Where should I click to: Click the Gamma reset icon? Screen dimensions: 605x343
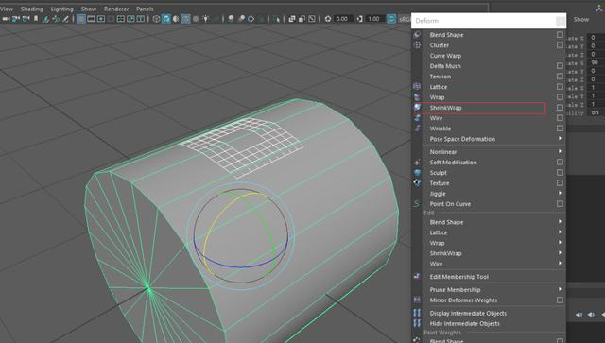coord(359,19)
